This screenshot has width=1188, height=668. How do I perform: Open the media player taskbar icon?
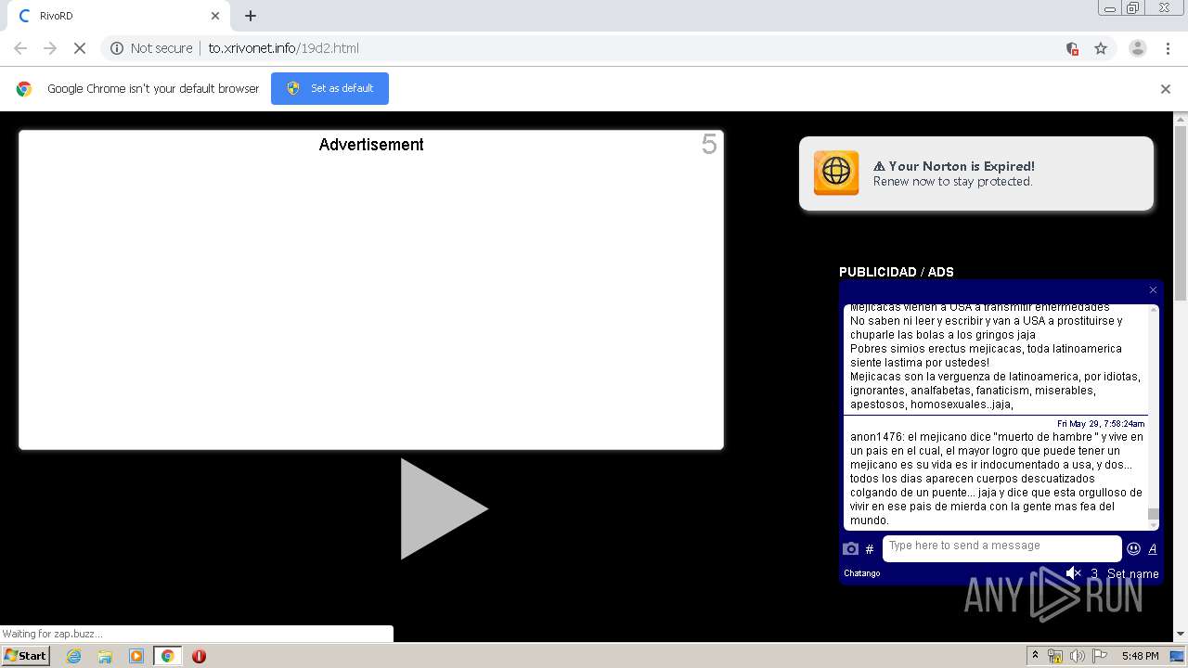click(x=136, y=656)
